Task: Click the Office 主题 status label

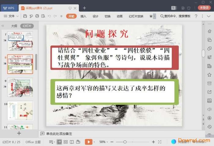Action: tap(33, 142)
